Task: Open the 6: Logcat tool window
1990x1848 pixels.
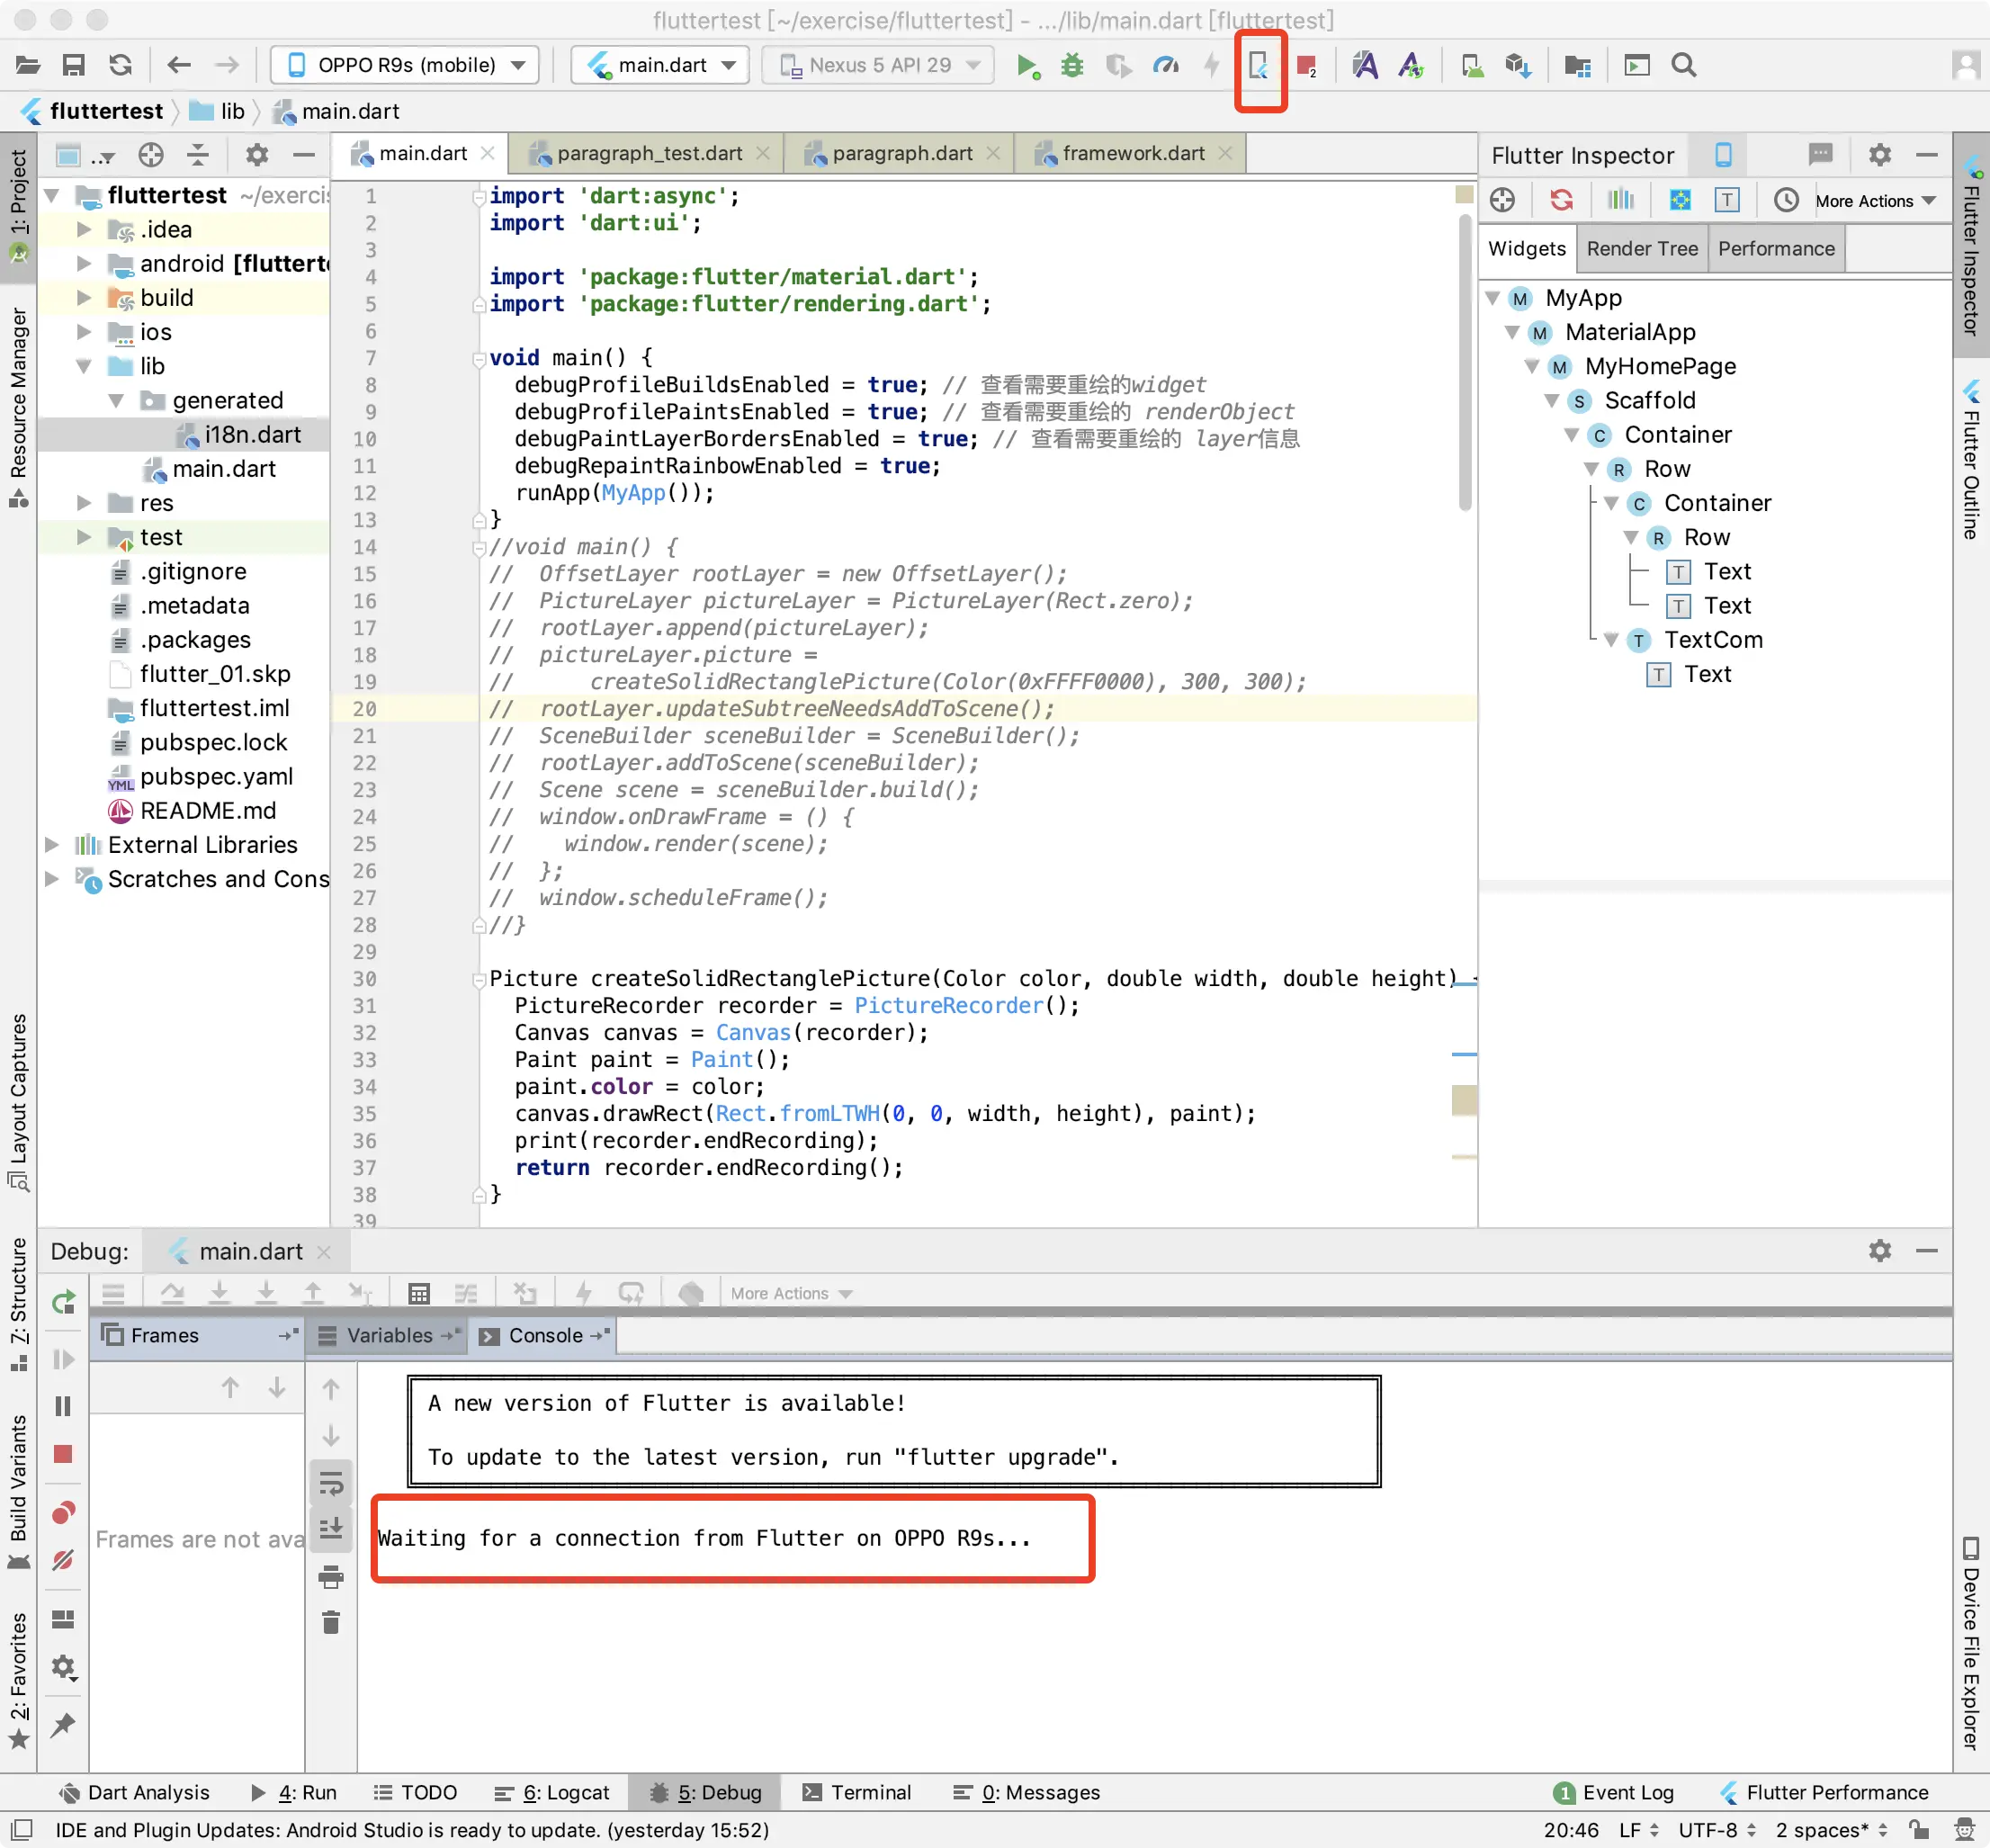Action: (x=552, y=1792)
